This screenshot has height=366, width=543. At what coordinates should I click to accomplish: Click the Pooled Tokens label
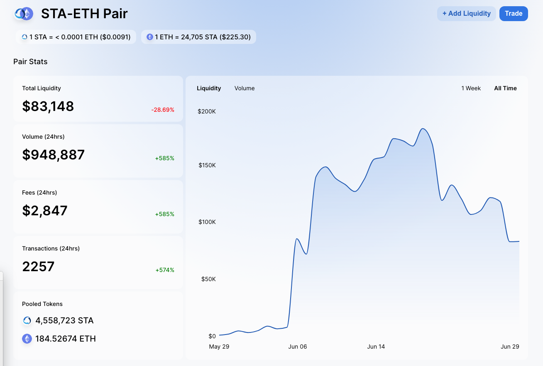click(x=42, y=304)
